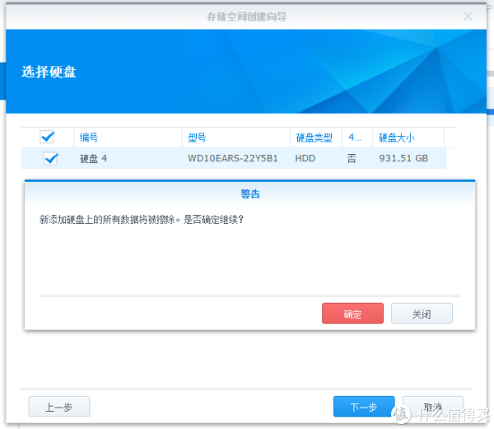Click the 型号 column header
Viewport: 494px width, 429px height.
click(198, 138)
